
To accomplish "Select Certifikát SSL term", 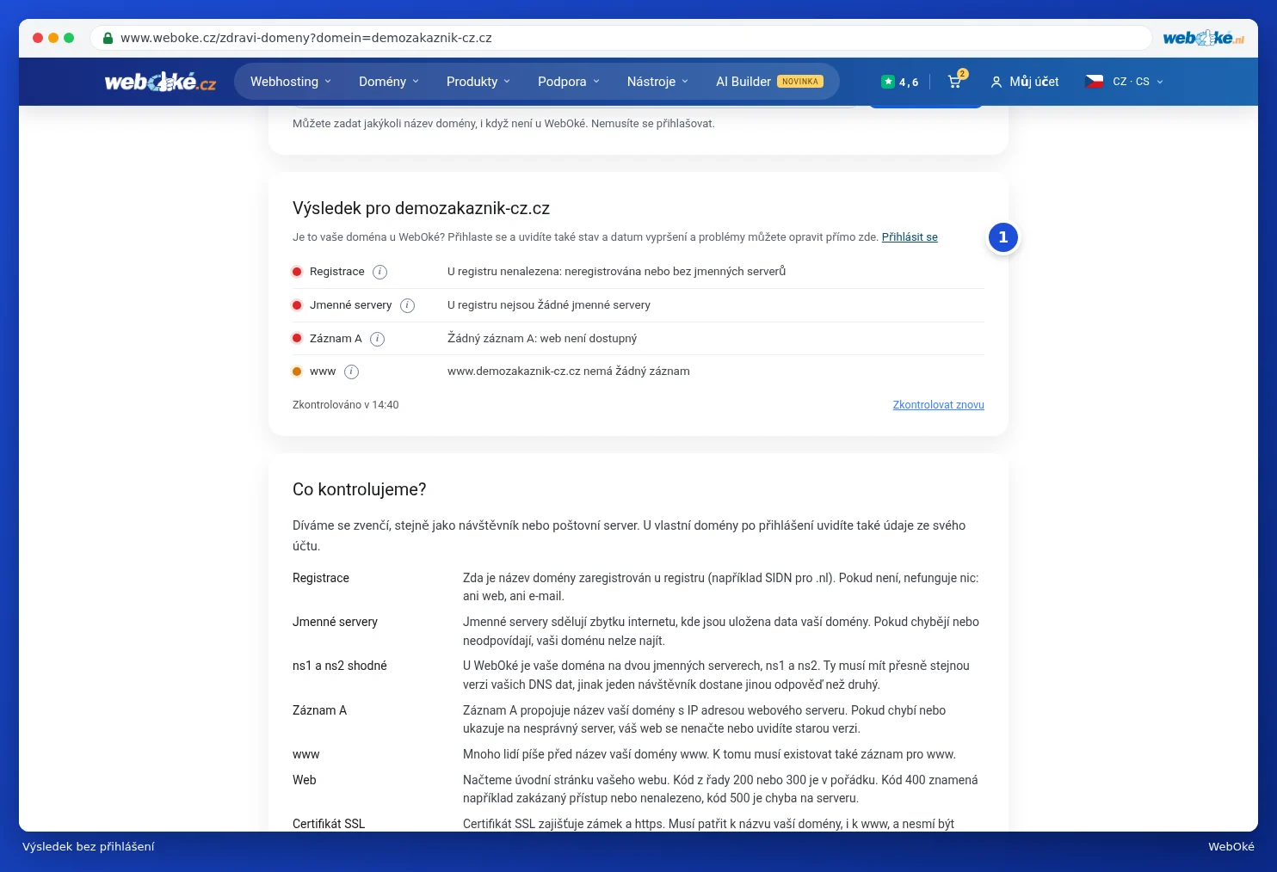I will pos(329,824).
